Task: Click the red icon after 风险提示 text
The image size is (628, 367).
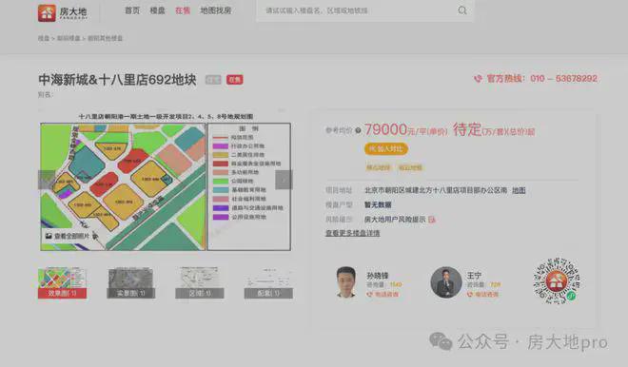Action: pos(432,220)
